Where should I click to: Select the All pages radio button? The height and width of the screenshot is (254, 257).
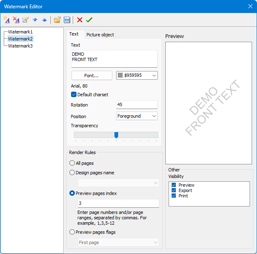pyautogui.click(x=72, y=163)
